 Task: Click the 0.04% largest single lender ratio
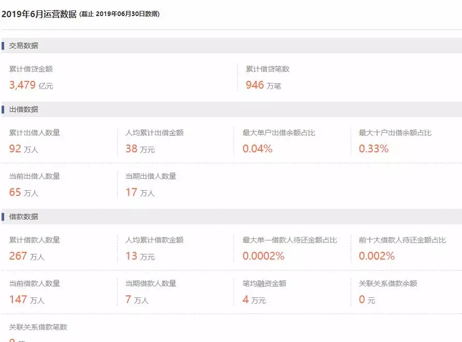pyautogui.click(x=257, y=149)
